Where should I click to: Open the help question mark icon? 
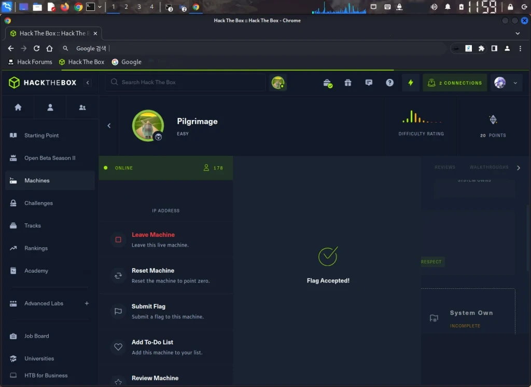[x=390, y=83]
